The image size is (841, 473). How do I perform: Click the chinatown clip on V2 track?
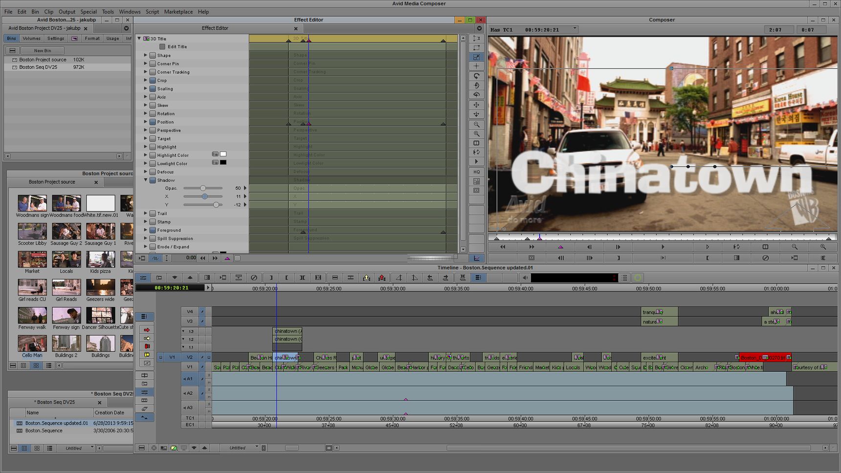pos(286,357)
